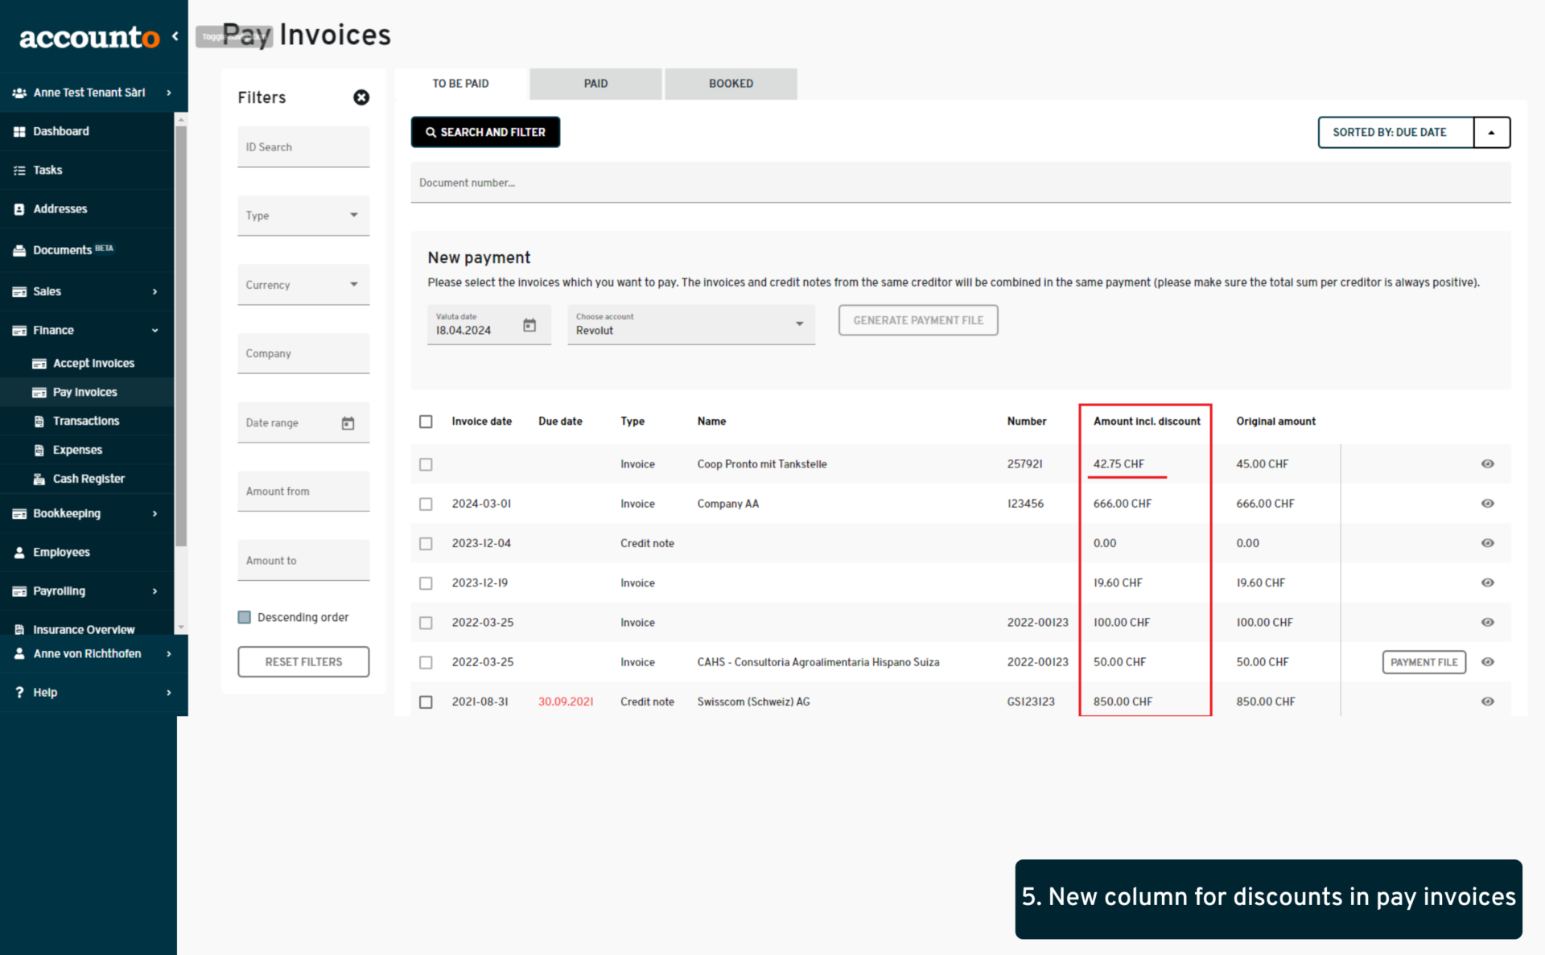Switch to the PAID tab
Image resolution: width=1545 pixels, height=955 pixels.
point(595,84)
